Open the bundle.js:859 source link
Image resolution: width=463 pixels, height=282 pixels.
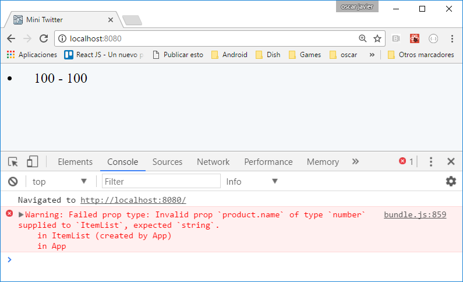coord(415,214)
